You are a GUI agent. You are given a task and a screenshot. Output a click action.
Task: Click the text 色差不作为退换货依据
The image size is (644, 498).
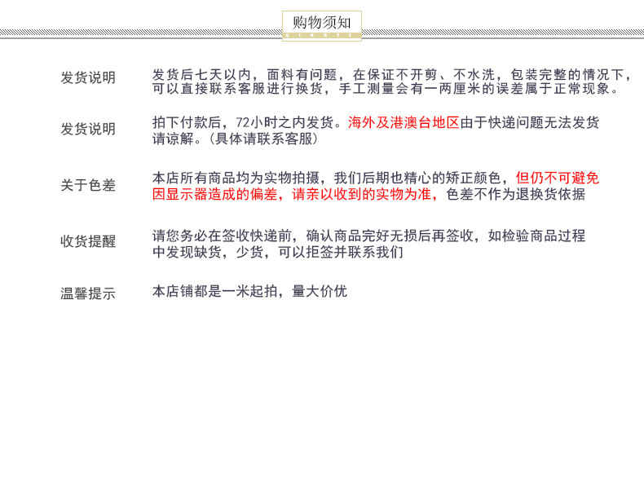[515, 194]
